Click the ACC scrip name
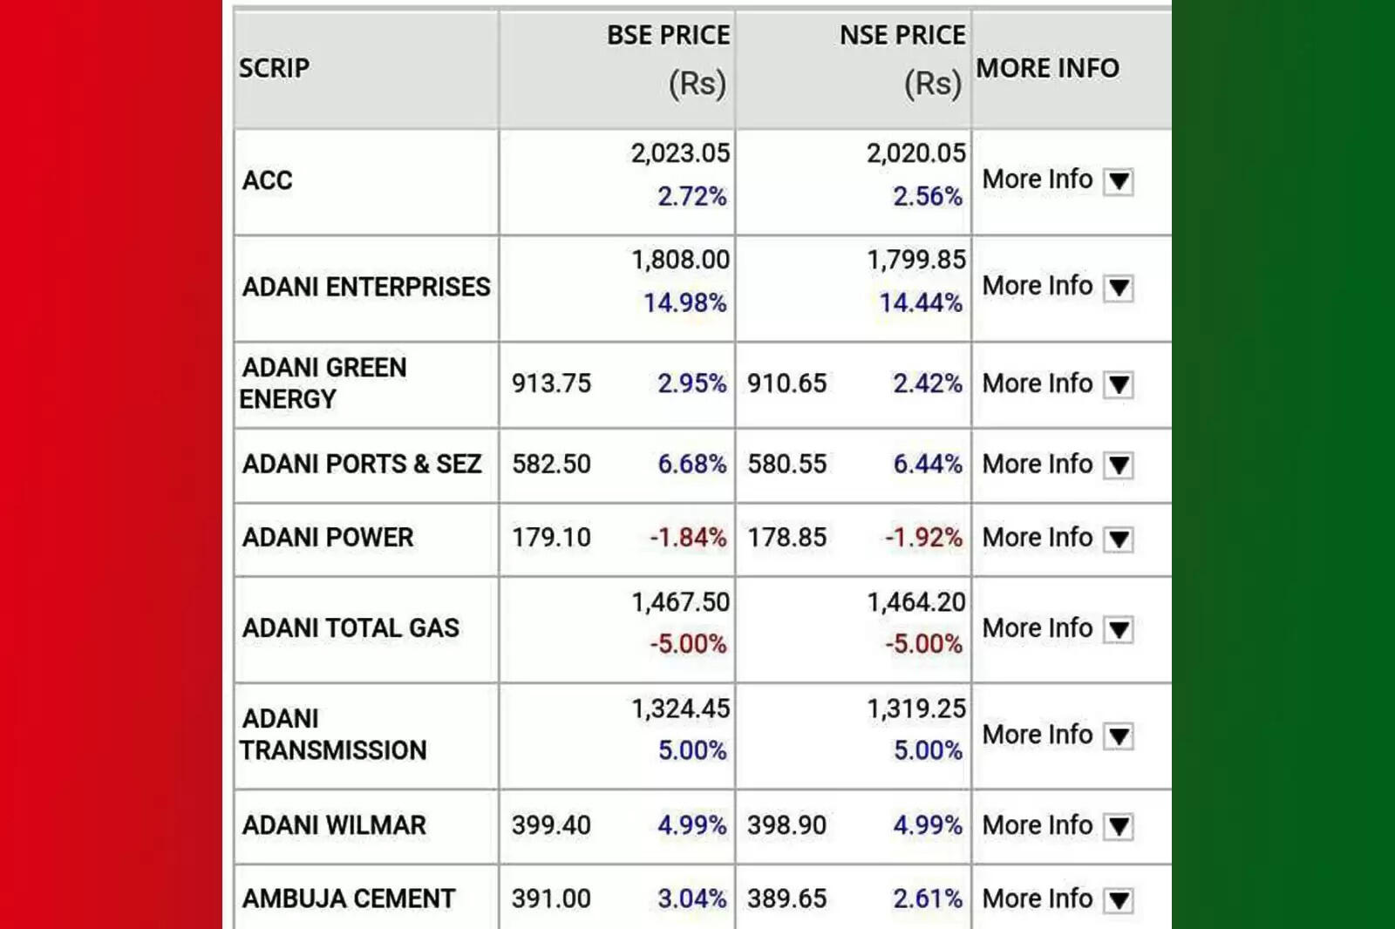Screen dimensions: 1395x929 tap(268, 180)
